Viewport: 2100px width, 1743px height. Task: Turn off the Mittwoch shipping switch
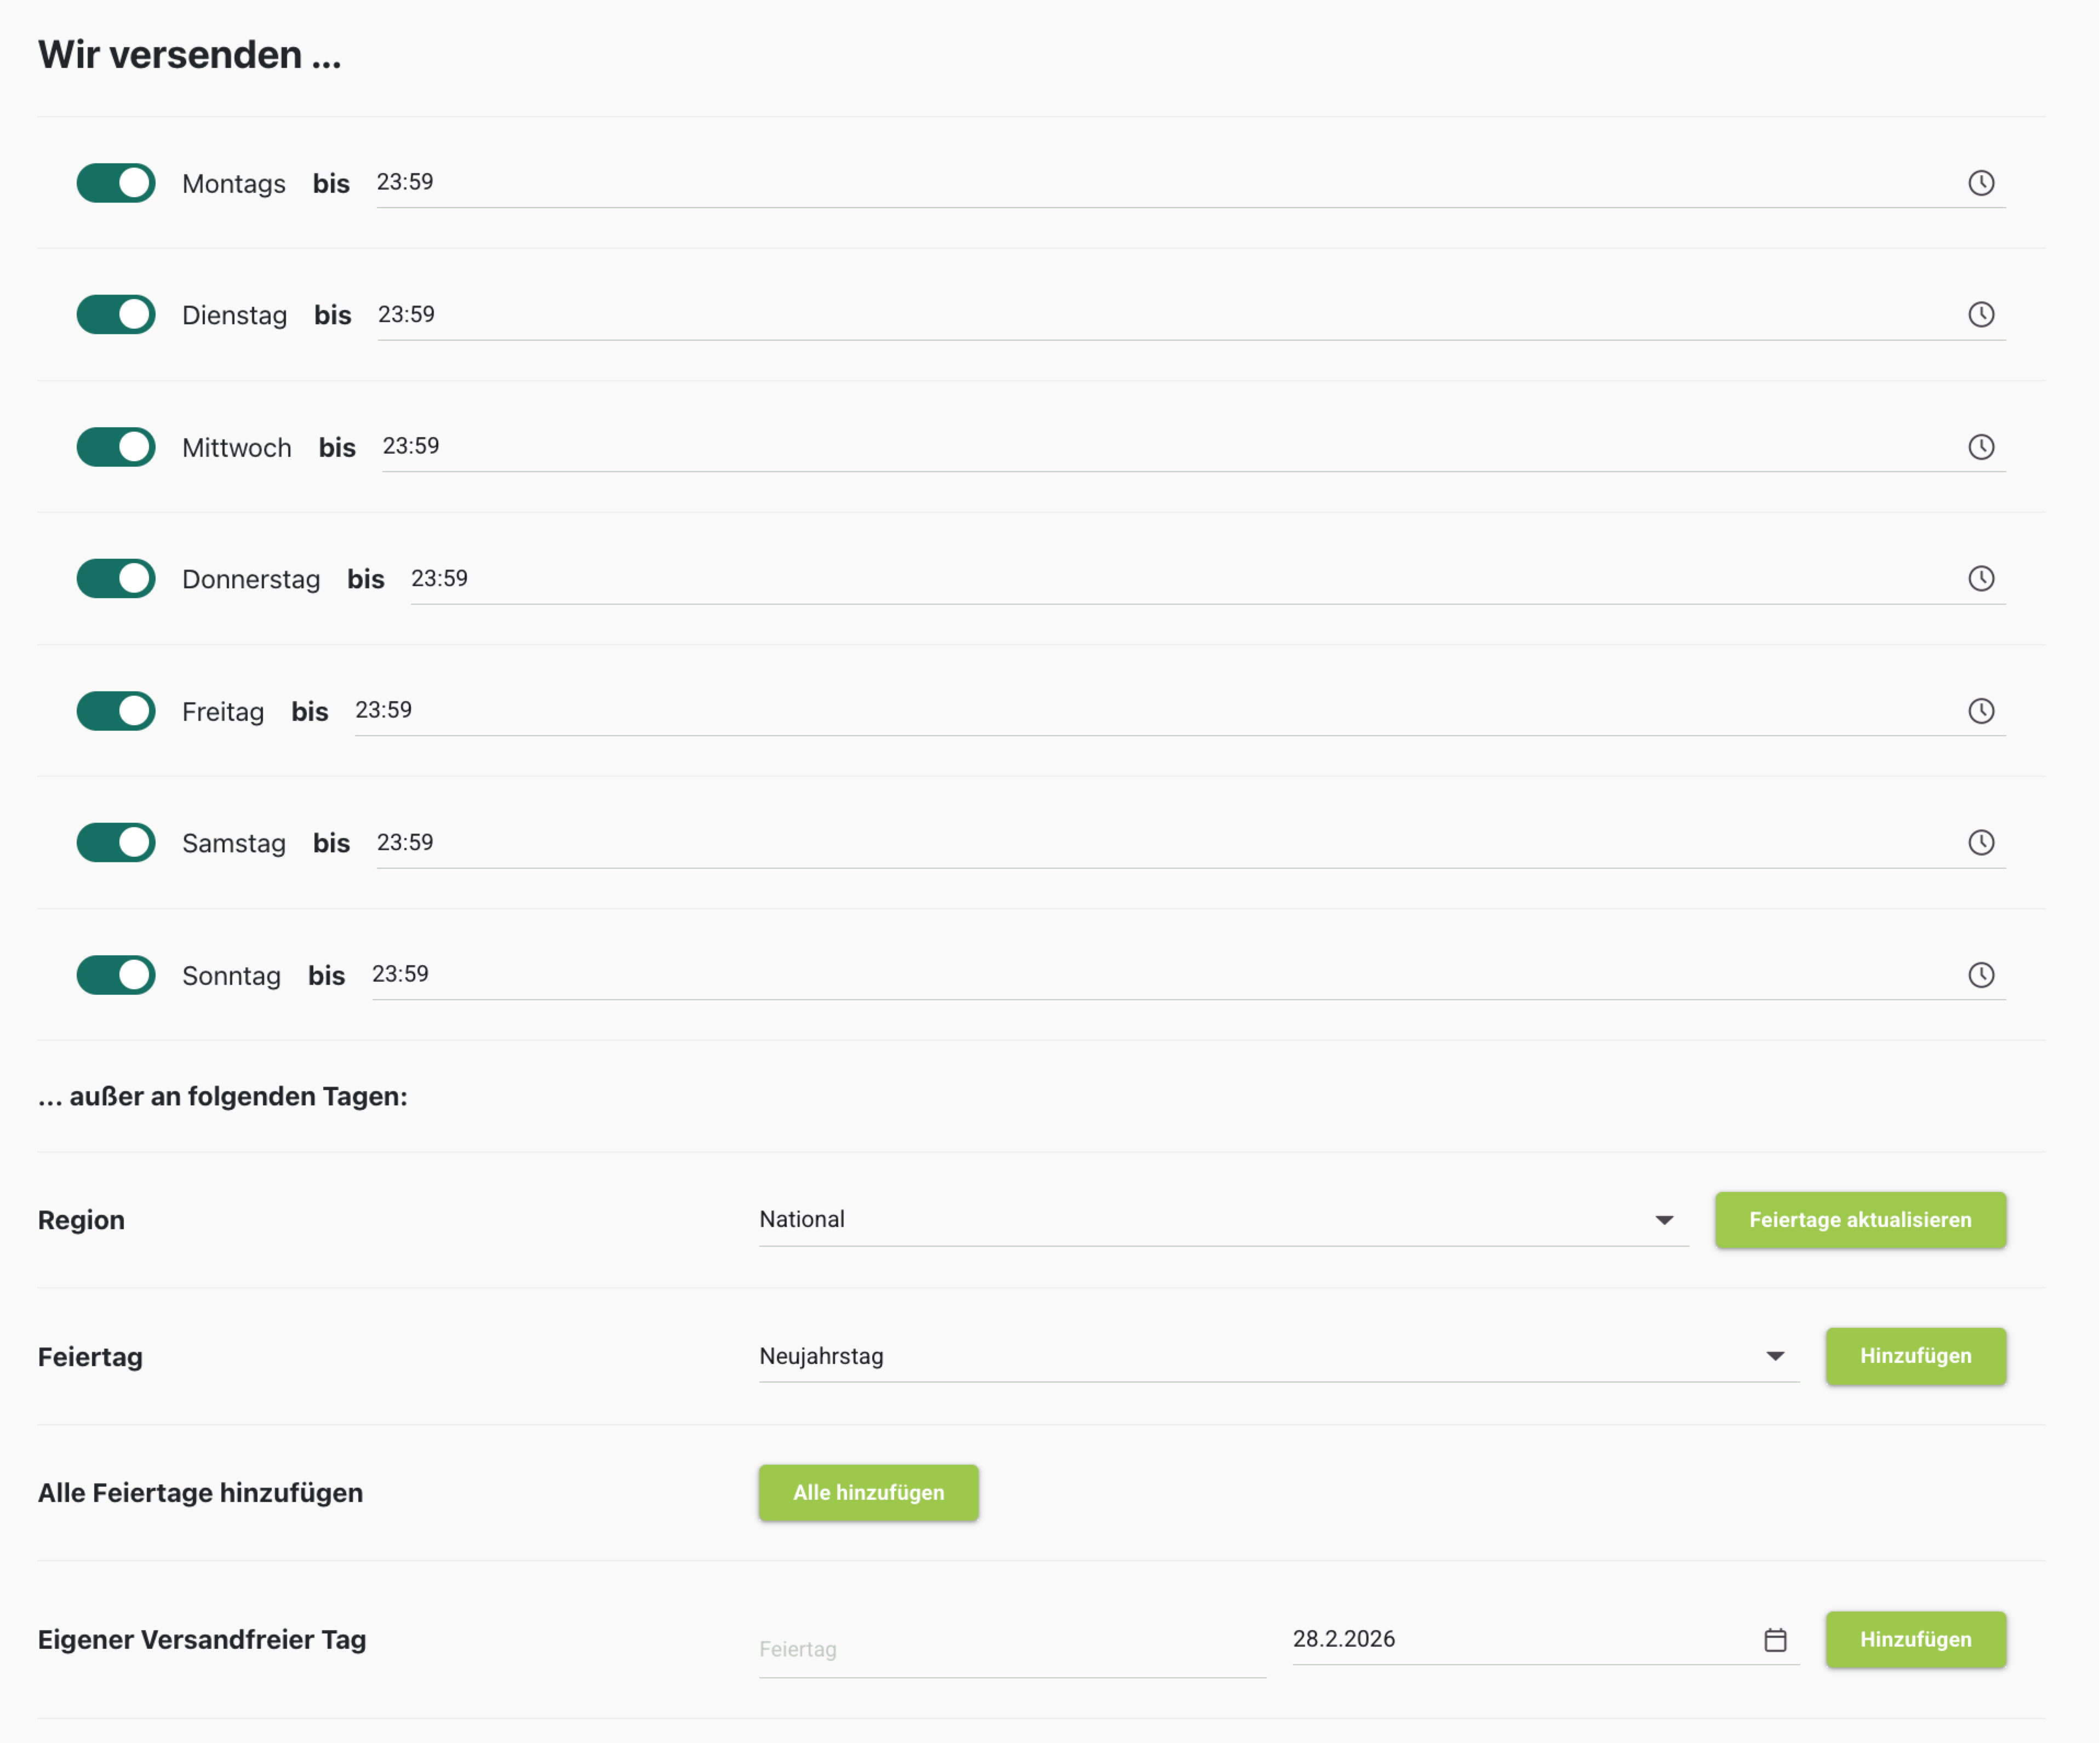click(116, 447)
